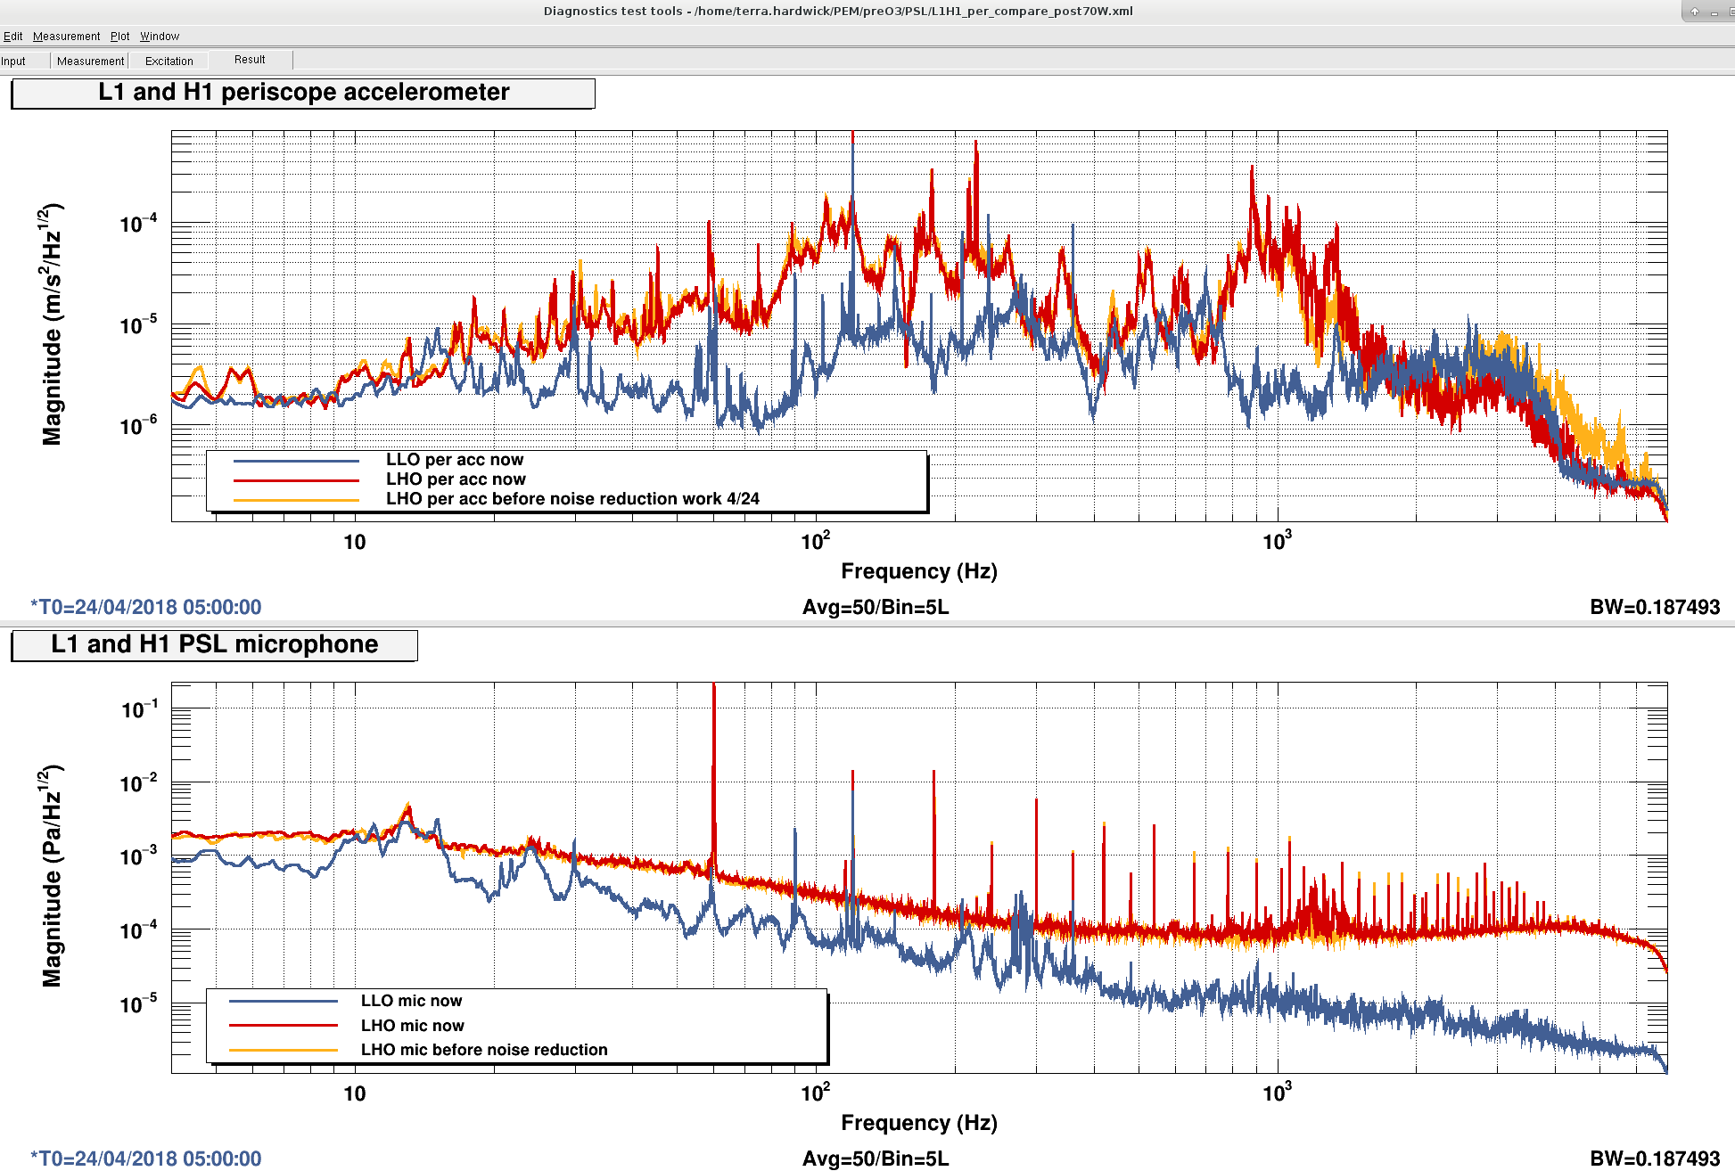Image resolution: width=1735 pixels, height=1171 pixels.
Task: Click red line swatch for LHO per acc now
Action: click(296, 480)
